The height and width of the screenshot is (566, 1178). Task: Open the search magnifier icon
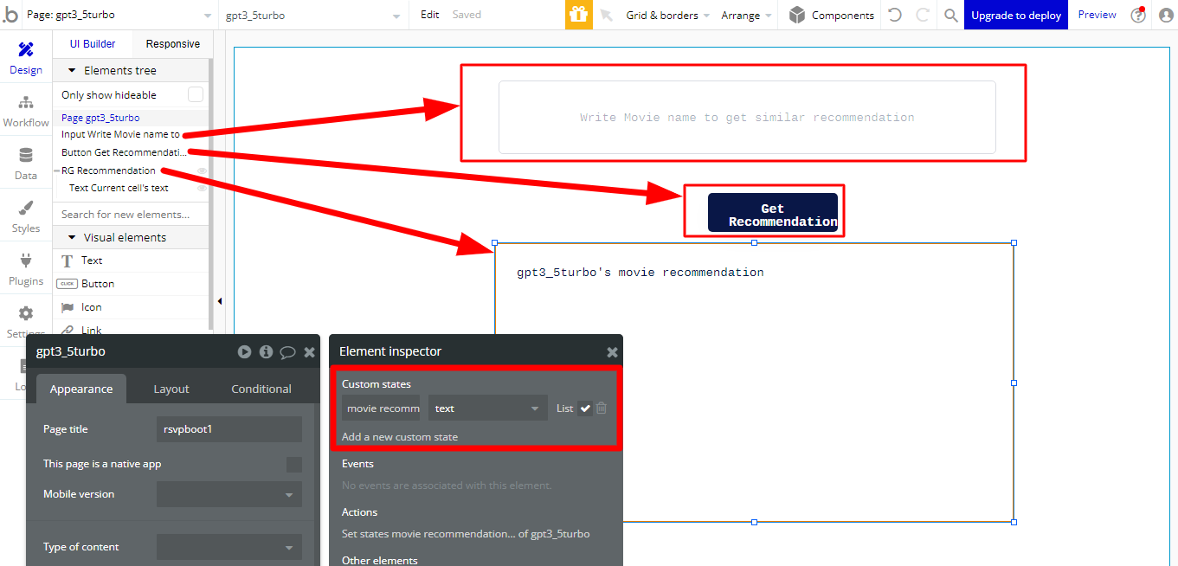pyautogui.click(x=950, y=15)
